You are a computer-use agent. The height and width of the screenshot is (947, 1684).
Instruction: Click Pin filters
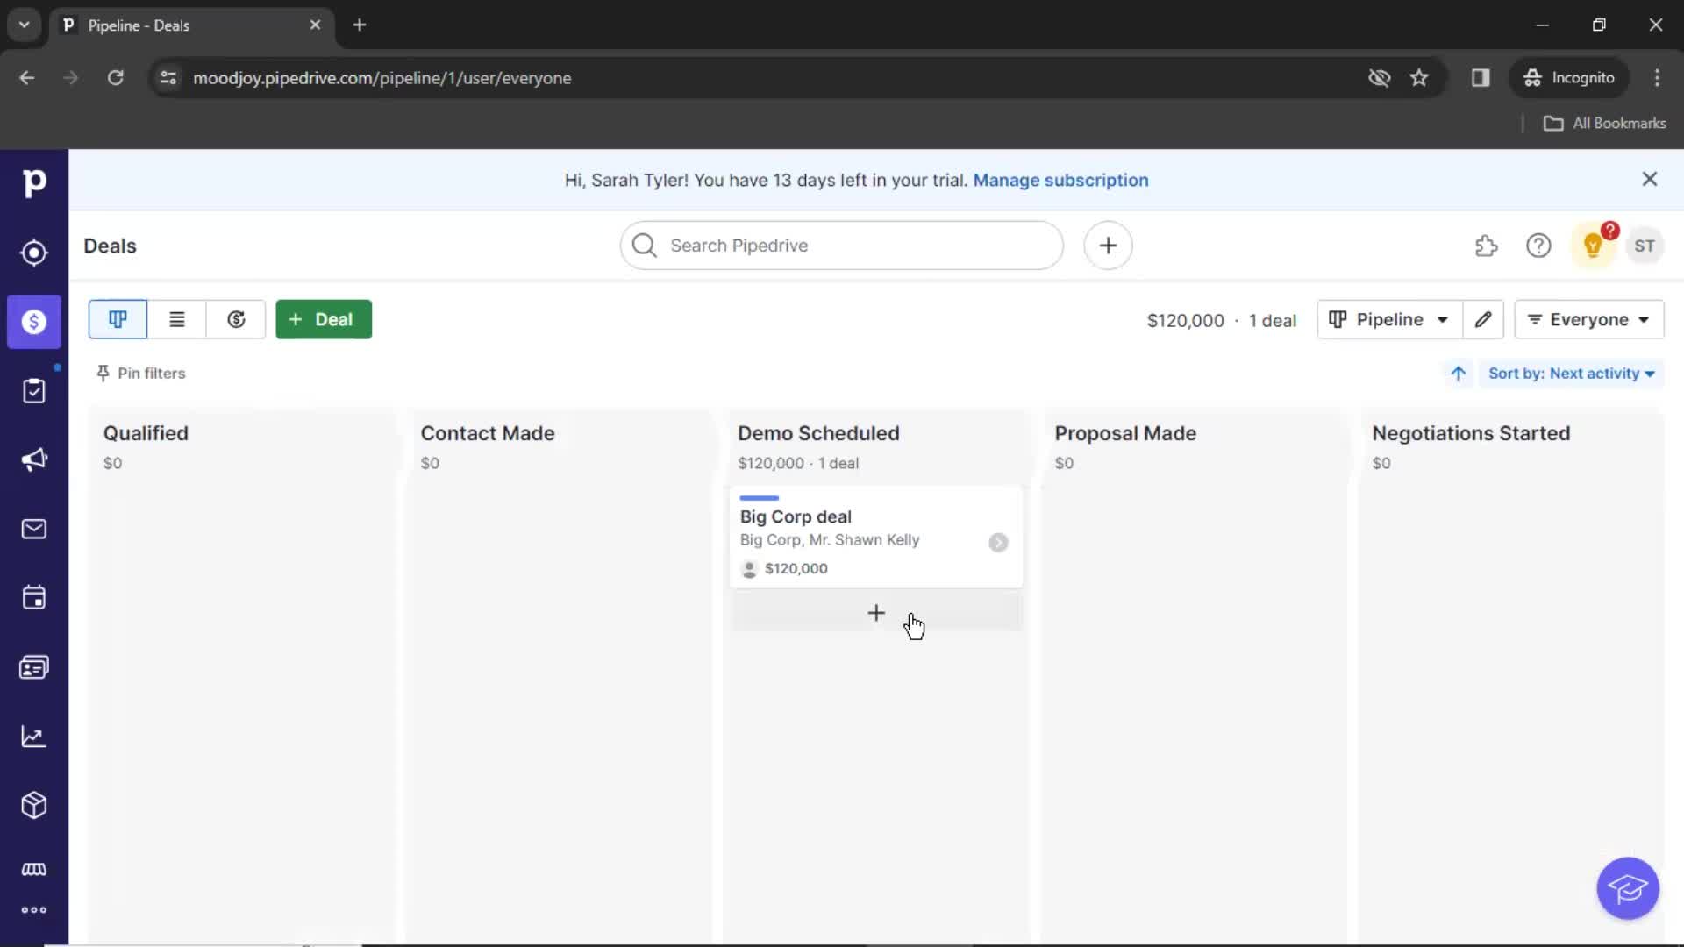coord(140,374)
